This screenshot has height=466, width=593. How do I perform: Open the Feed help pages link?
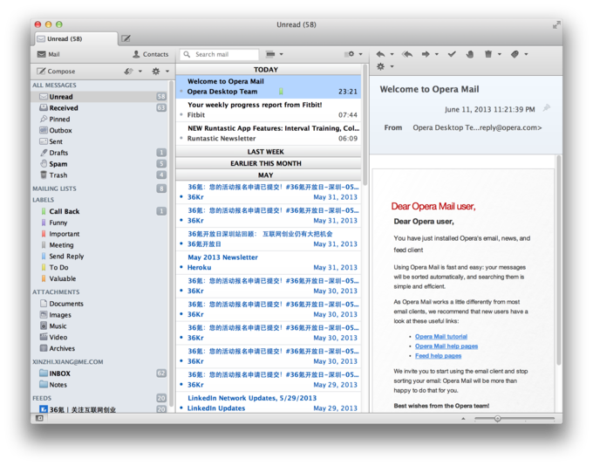[x=438, y=356]
